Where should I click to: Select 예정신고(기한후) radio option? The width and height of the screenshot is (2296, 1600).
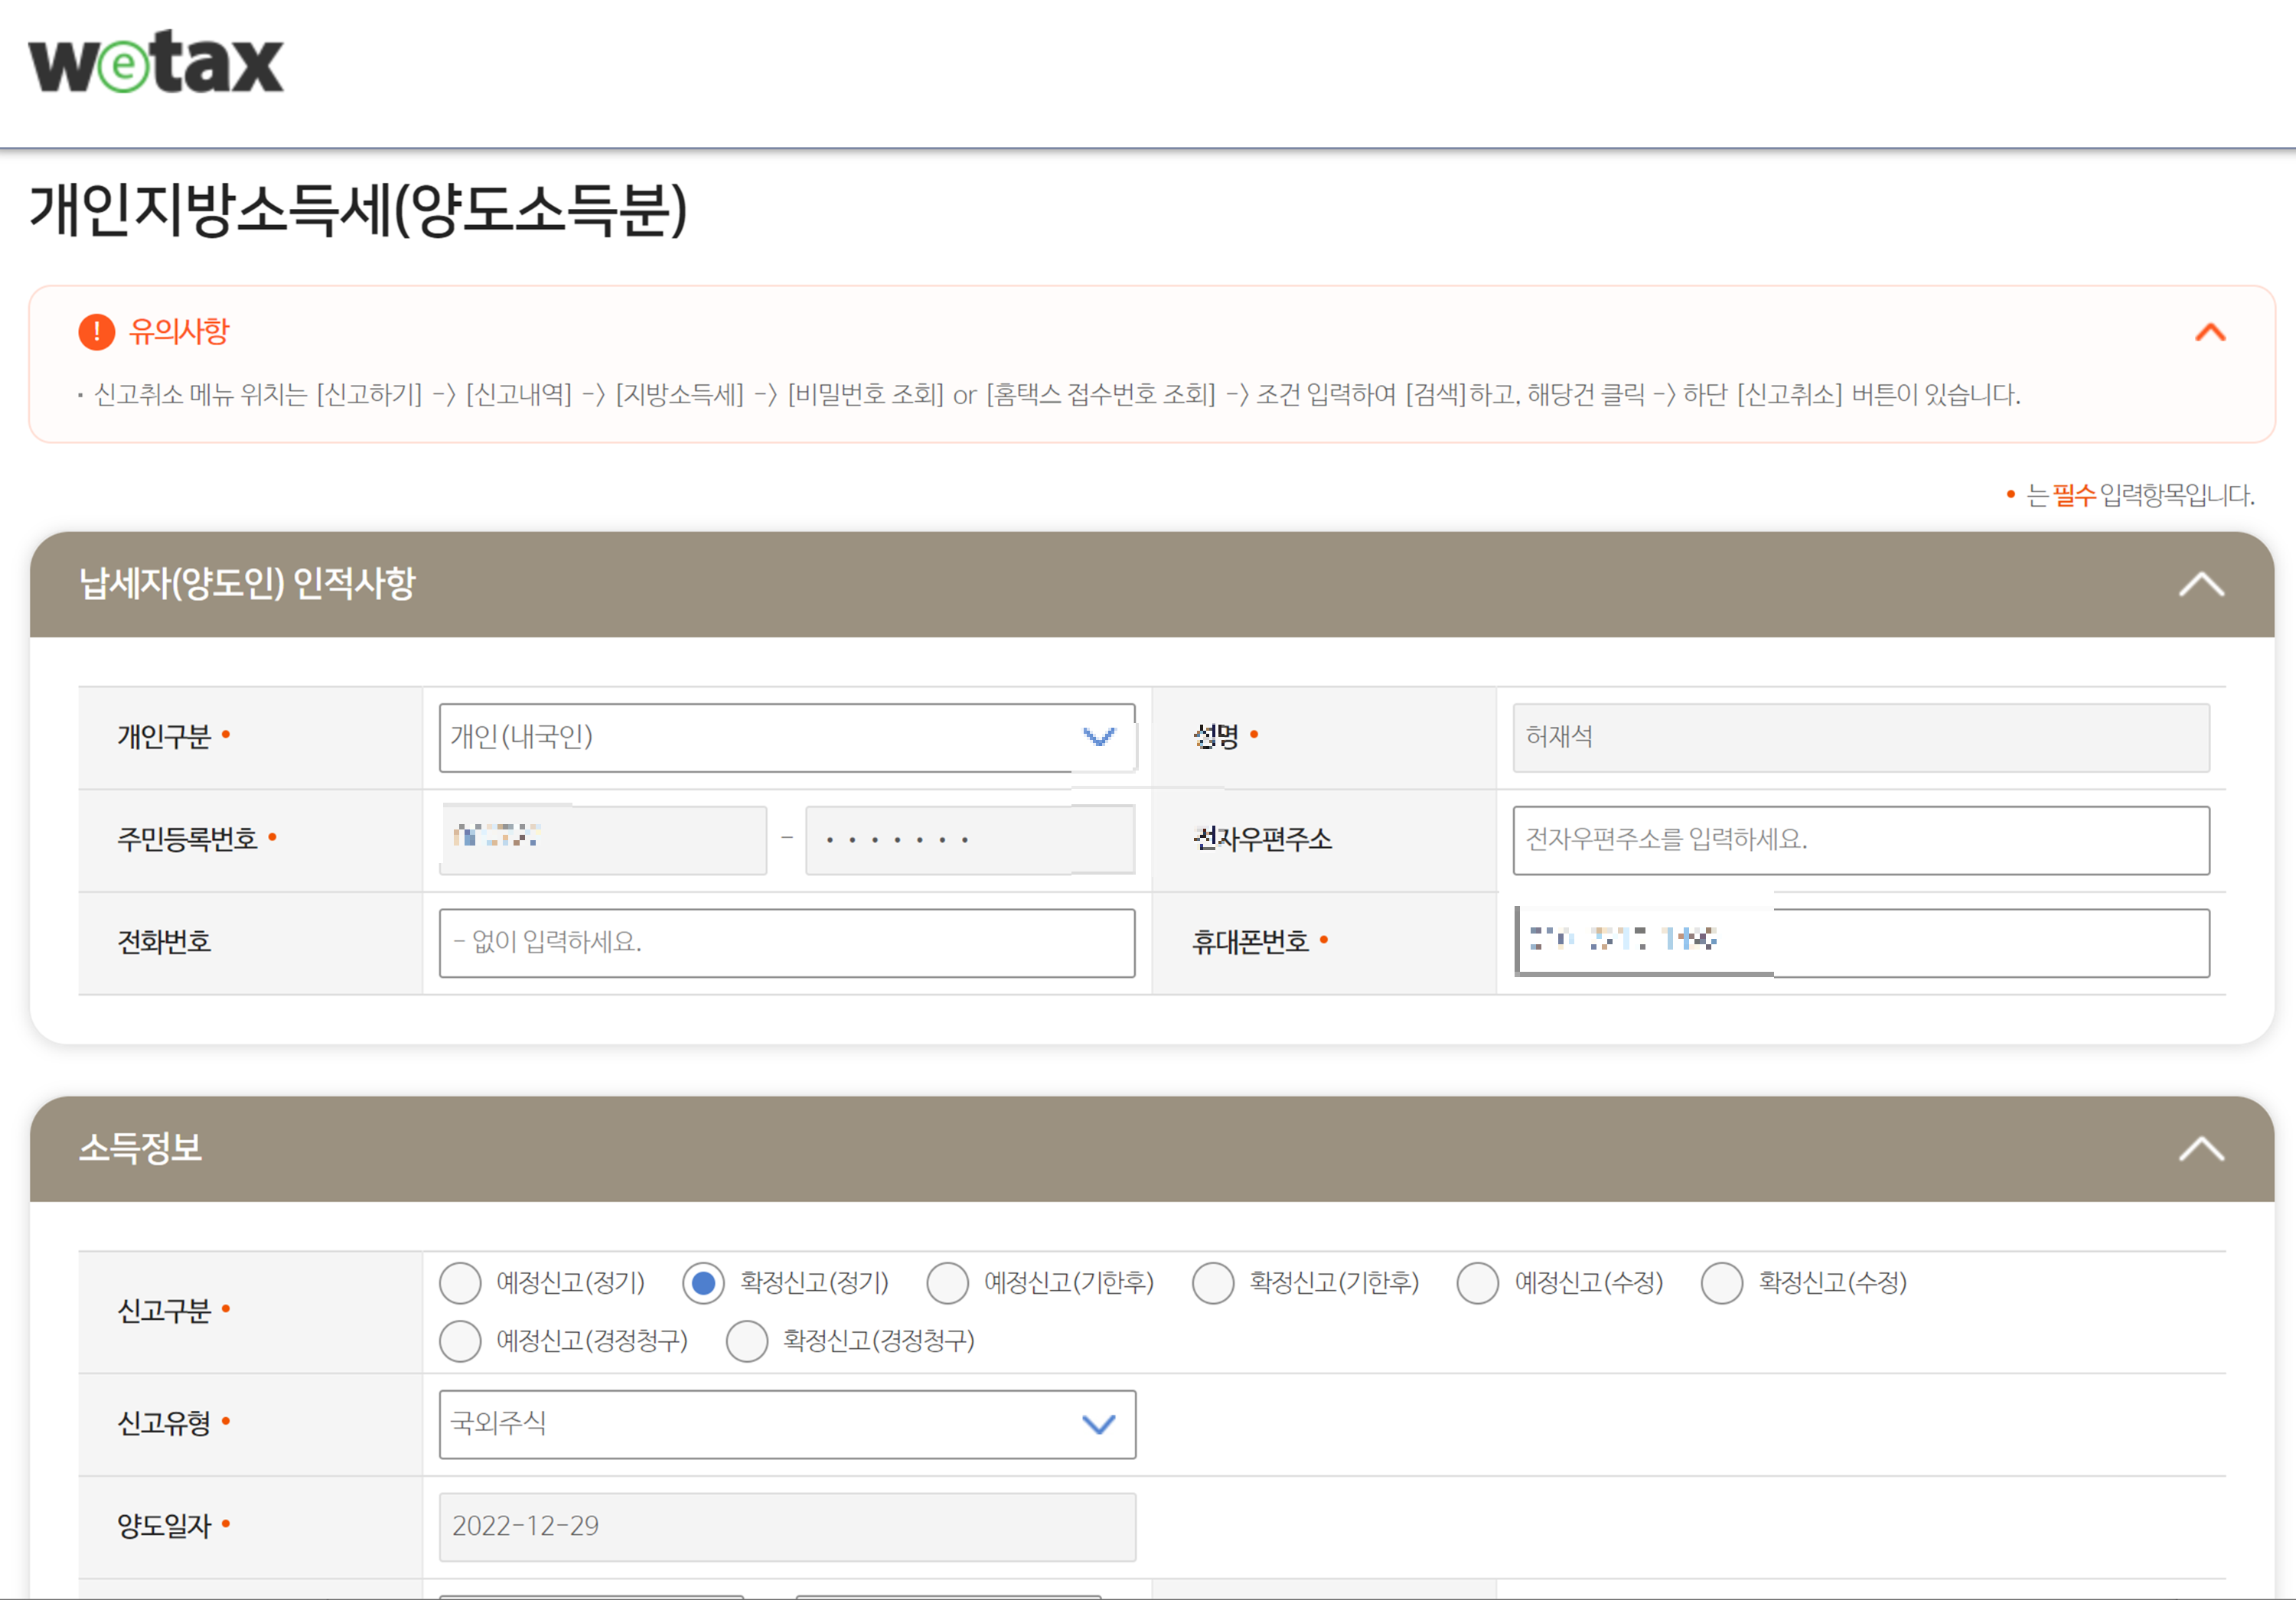(947, 1283)
